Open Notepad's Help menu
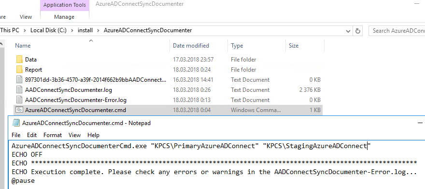 point(93,135)
